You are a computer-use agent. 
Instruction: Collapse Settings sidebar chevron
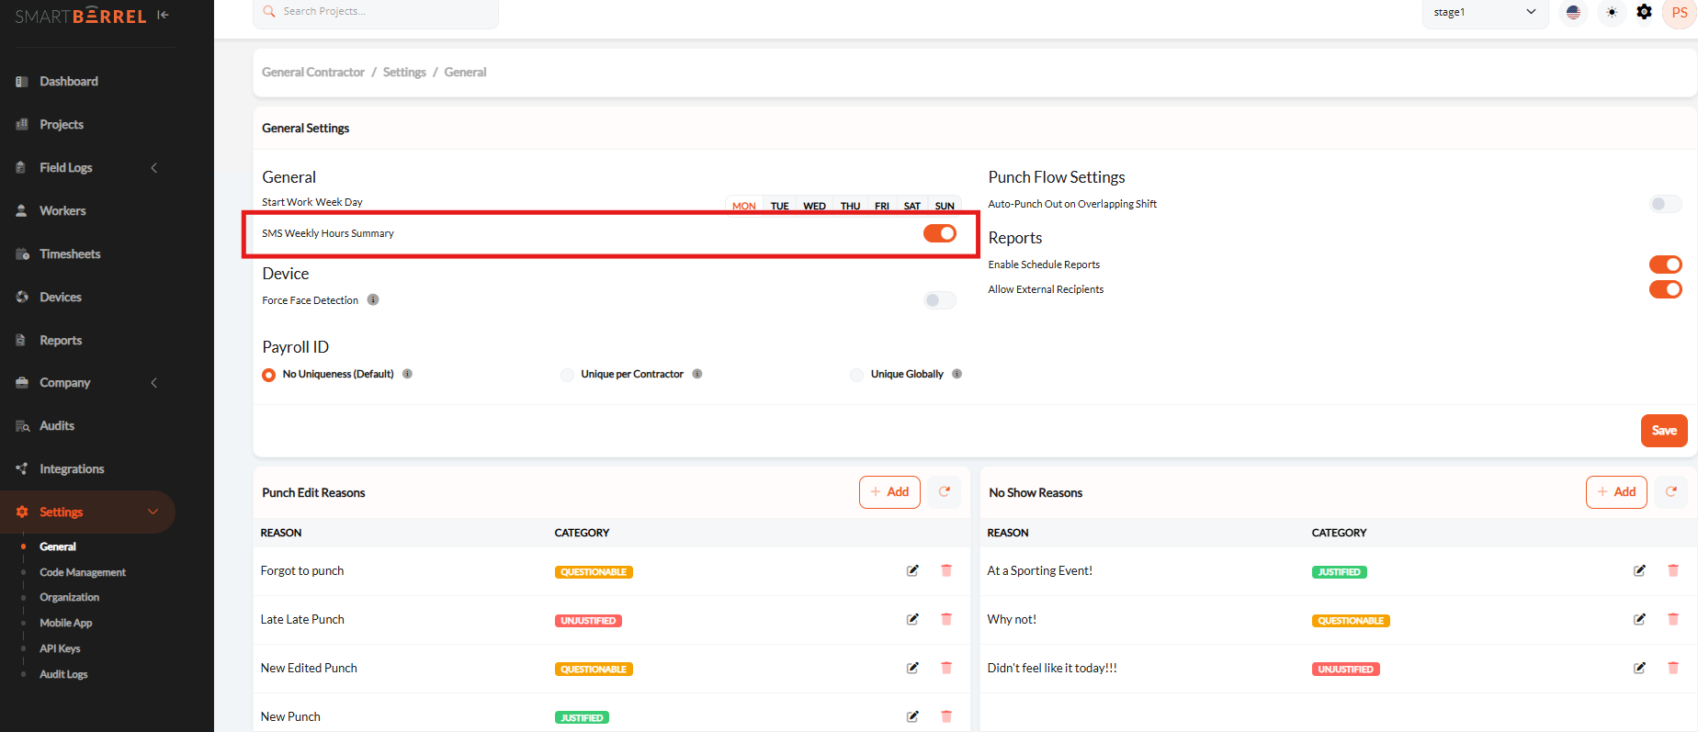(x=153, y=512)
